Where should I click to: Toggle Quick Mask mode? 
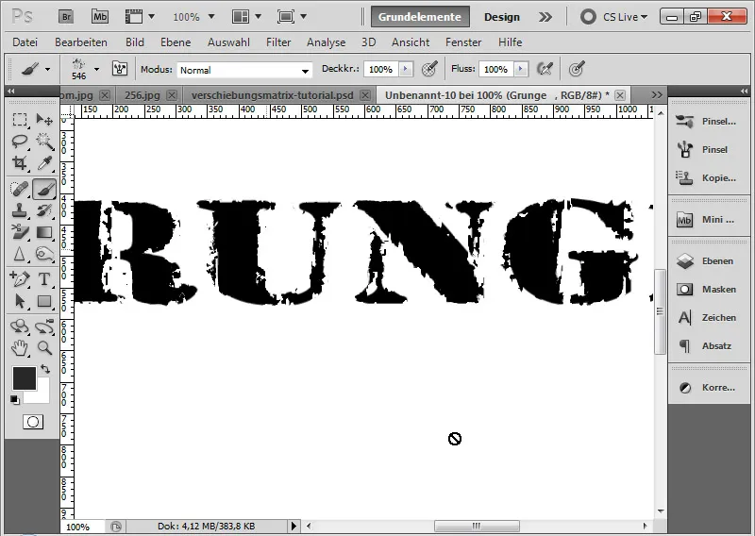click(33, 422)
